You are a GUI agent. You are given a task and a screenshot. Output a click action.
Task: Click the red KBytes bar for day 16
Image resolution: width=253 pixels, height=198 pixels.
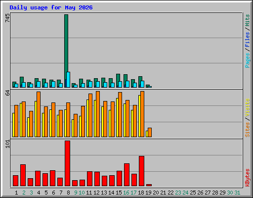point(126,175)
